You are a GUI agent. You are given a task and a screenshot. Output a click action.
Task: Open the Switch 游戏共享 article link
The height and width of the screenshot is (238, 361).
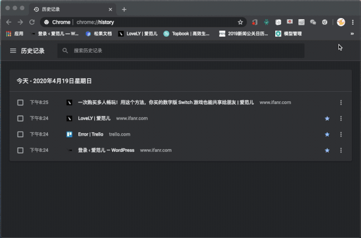[166, 102]
